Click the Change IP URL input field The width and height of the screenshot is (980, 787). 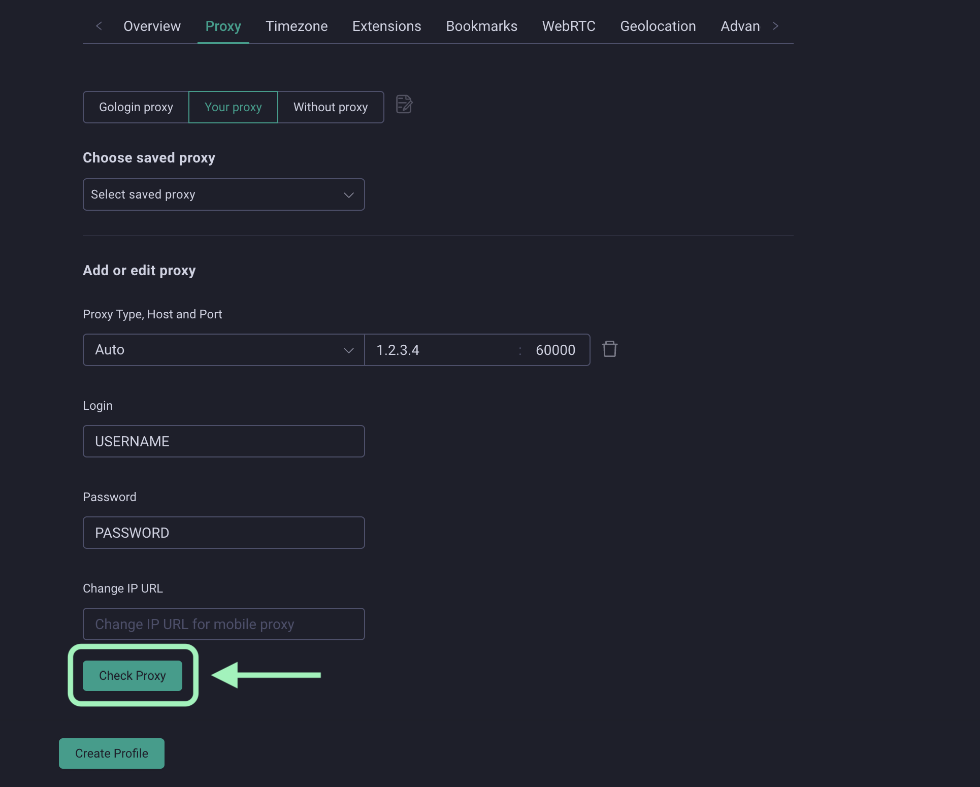[223, 624]
